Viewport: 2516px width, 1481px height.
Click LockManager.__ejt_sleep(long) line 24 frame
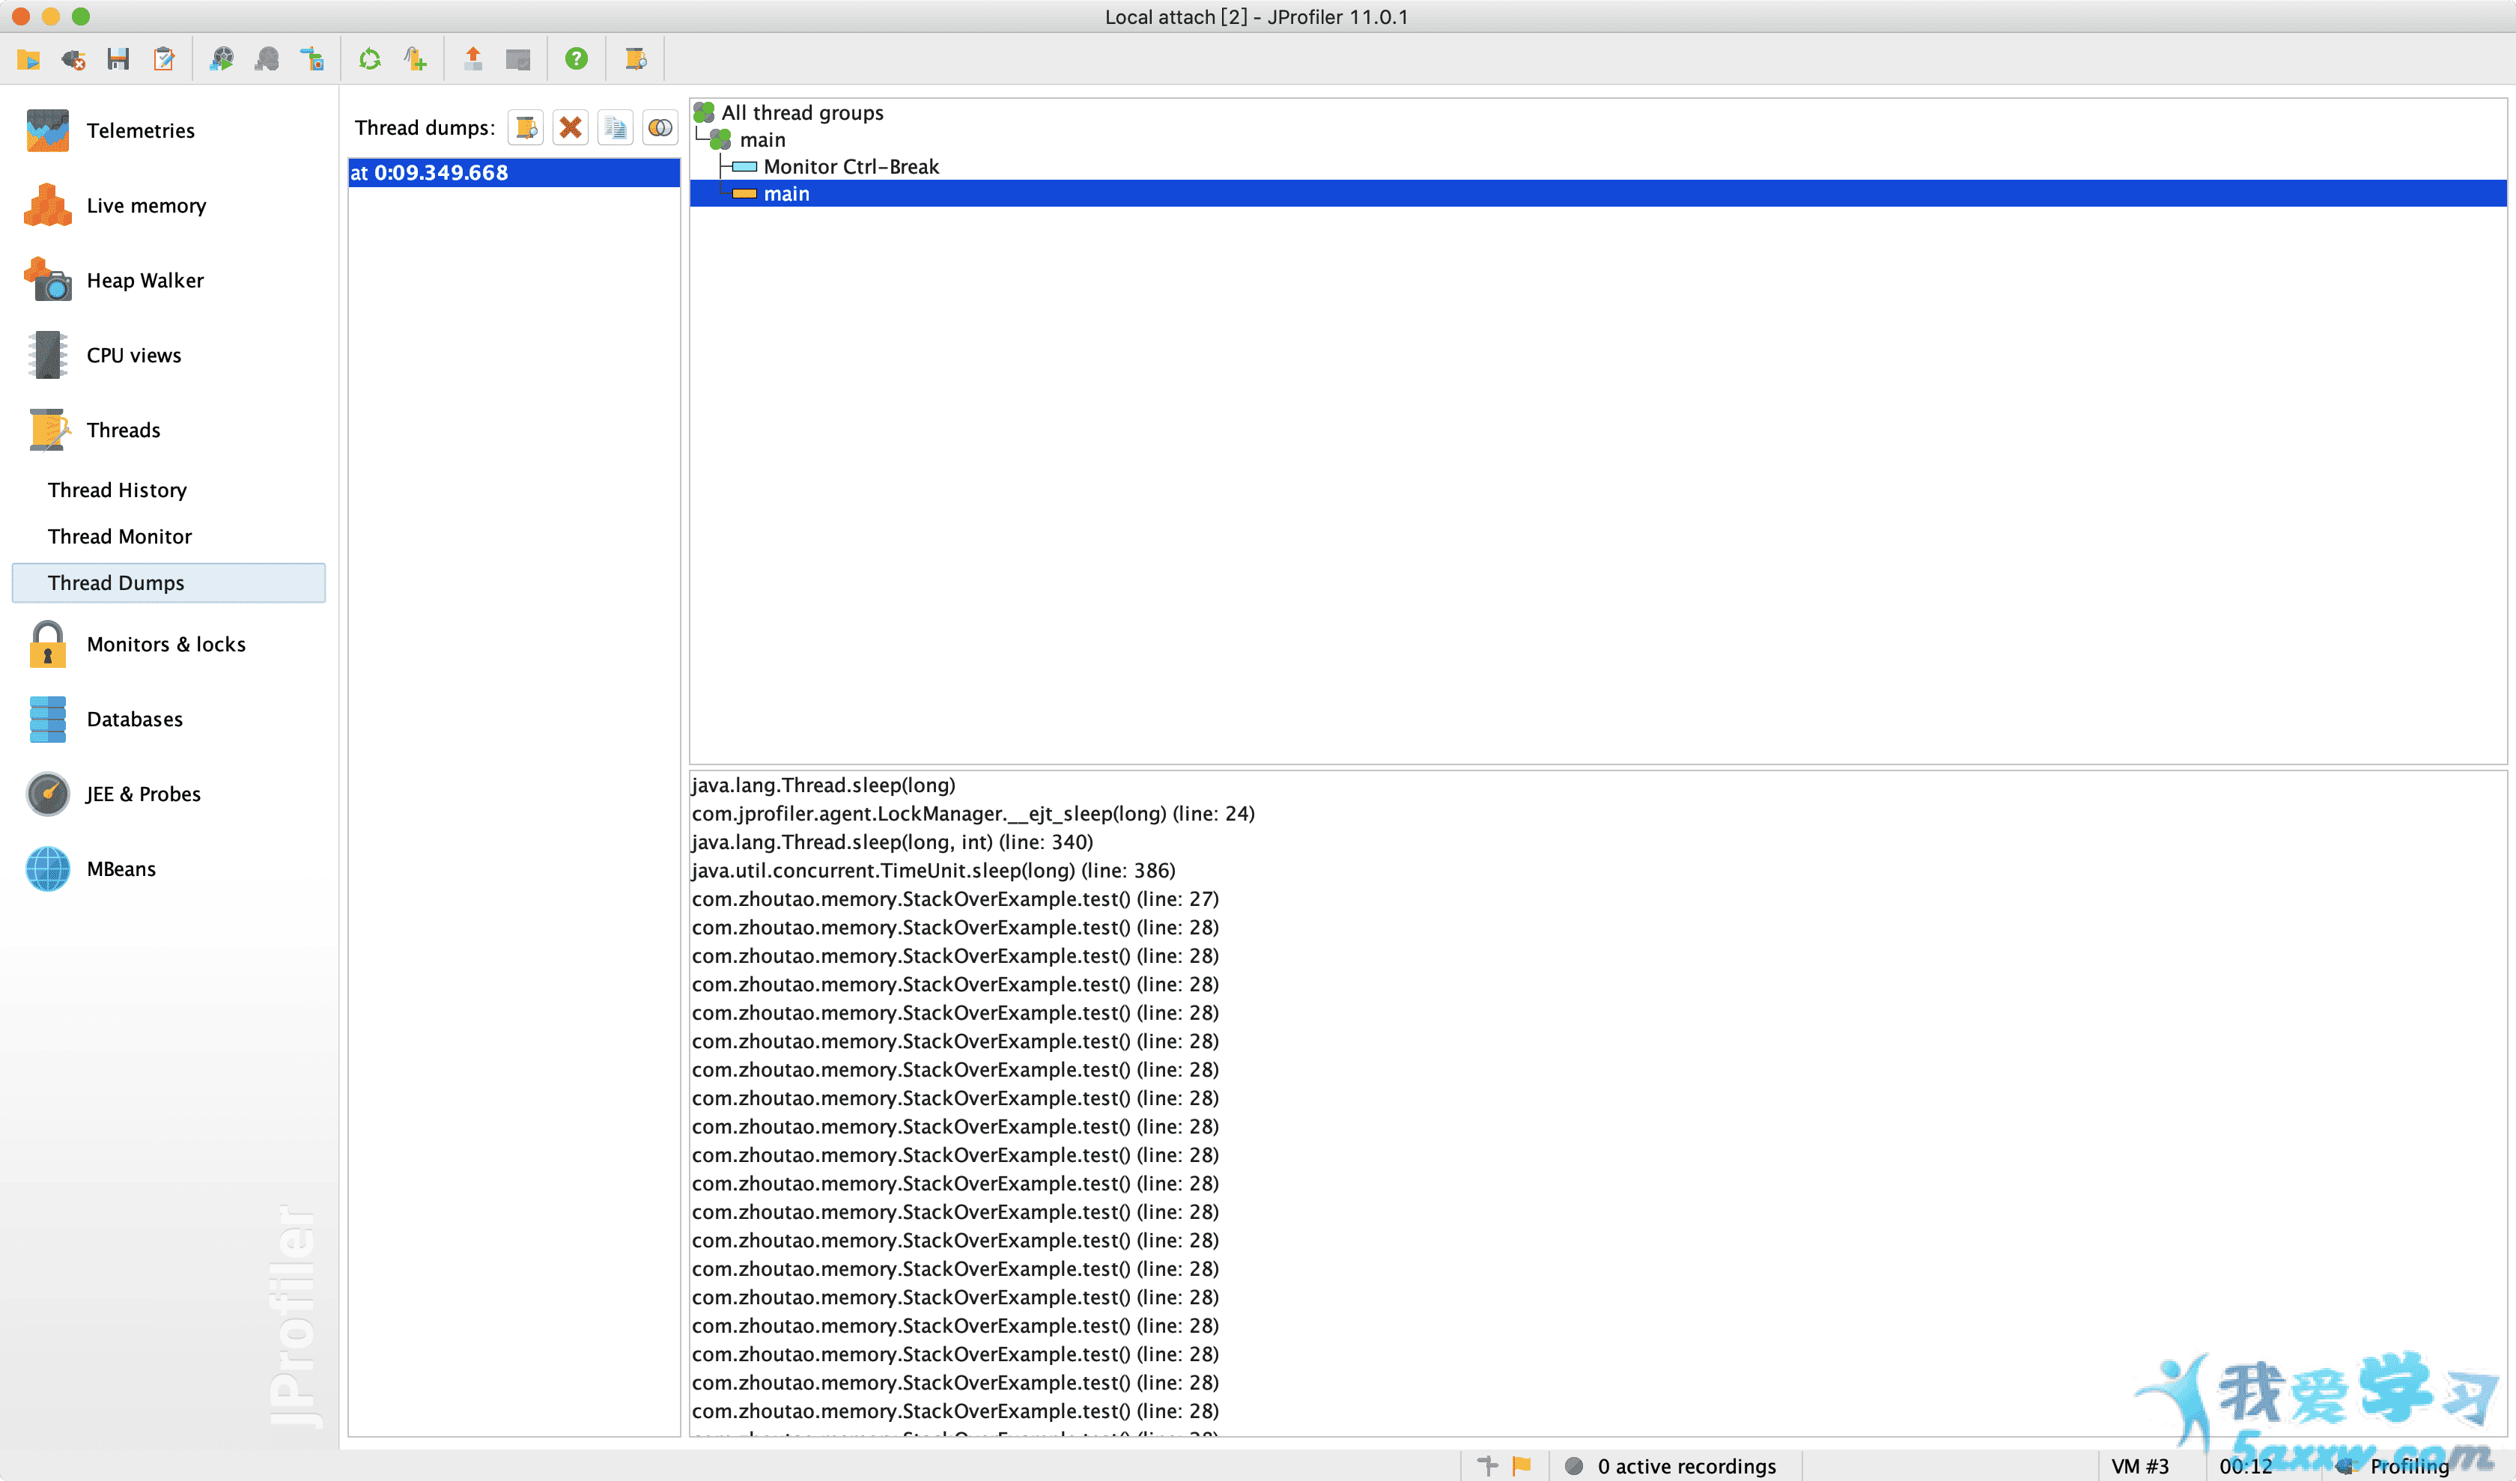pyautogui.click(x=973, y=813)
